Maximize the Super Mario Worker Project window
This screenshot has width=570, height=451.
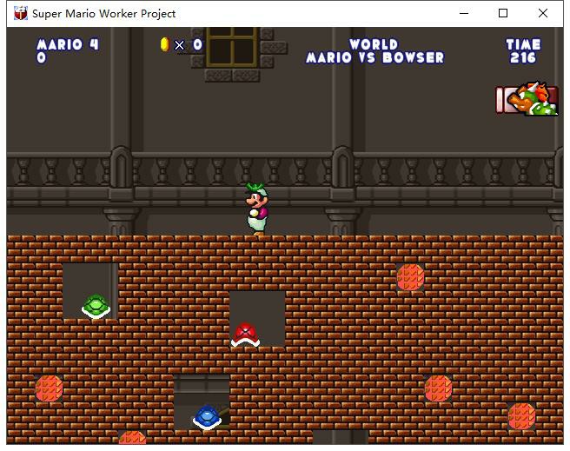click(x=503, y=13)
